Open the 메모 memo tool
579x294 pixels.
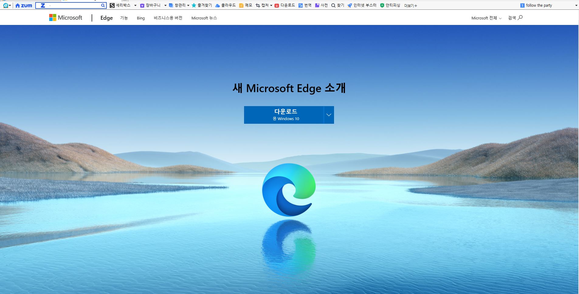(246, 5)
